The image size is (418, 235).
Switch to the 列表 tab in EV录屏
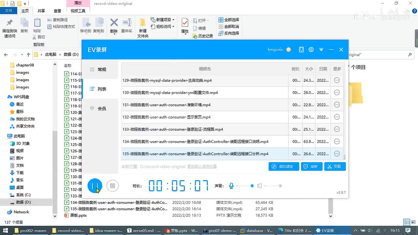coord(100,89)
